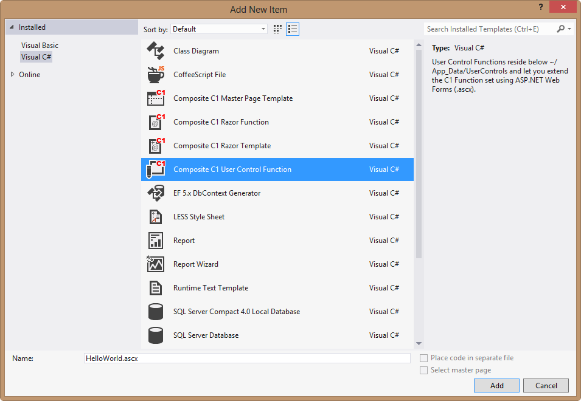
Task: Expand the Online templates node
Action: (12, 75)
